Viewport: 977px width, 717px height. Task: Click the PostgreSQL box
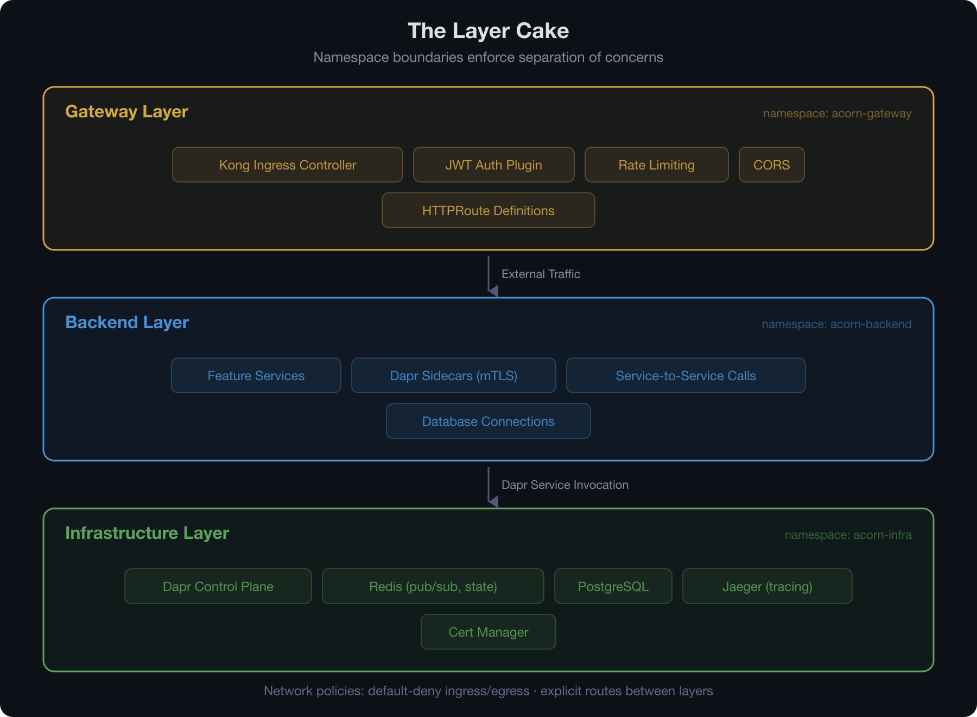(613, 586)
